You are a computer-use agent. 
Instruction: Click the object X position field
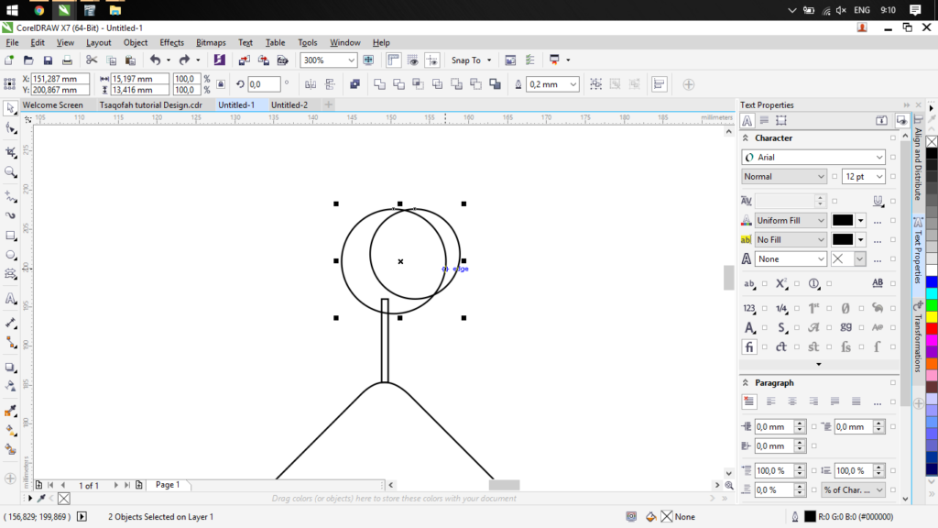point(60,79)
